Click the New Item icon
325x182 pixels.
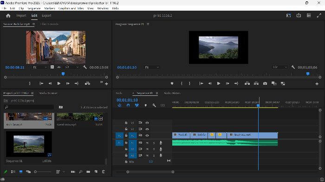click(96, 172)
